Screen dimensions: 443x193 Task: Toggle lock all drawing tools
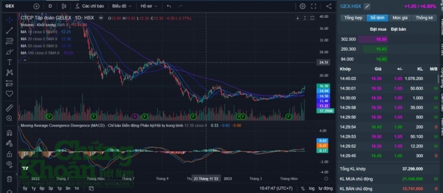9,154
